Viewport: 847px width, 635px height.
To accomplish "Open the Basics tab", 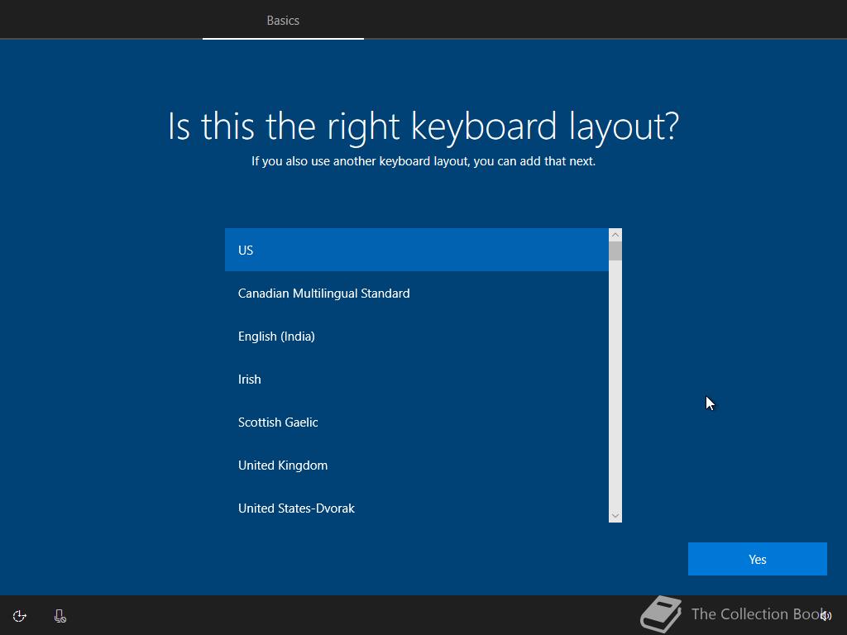I will pyautogui.click(x=283, y=21).
